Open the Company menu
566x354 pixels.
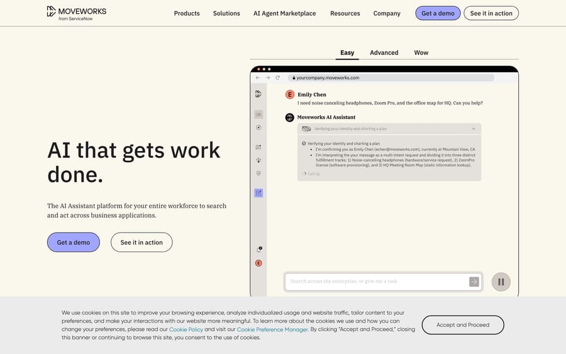(x=387, y=13)
